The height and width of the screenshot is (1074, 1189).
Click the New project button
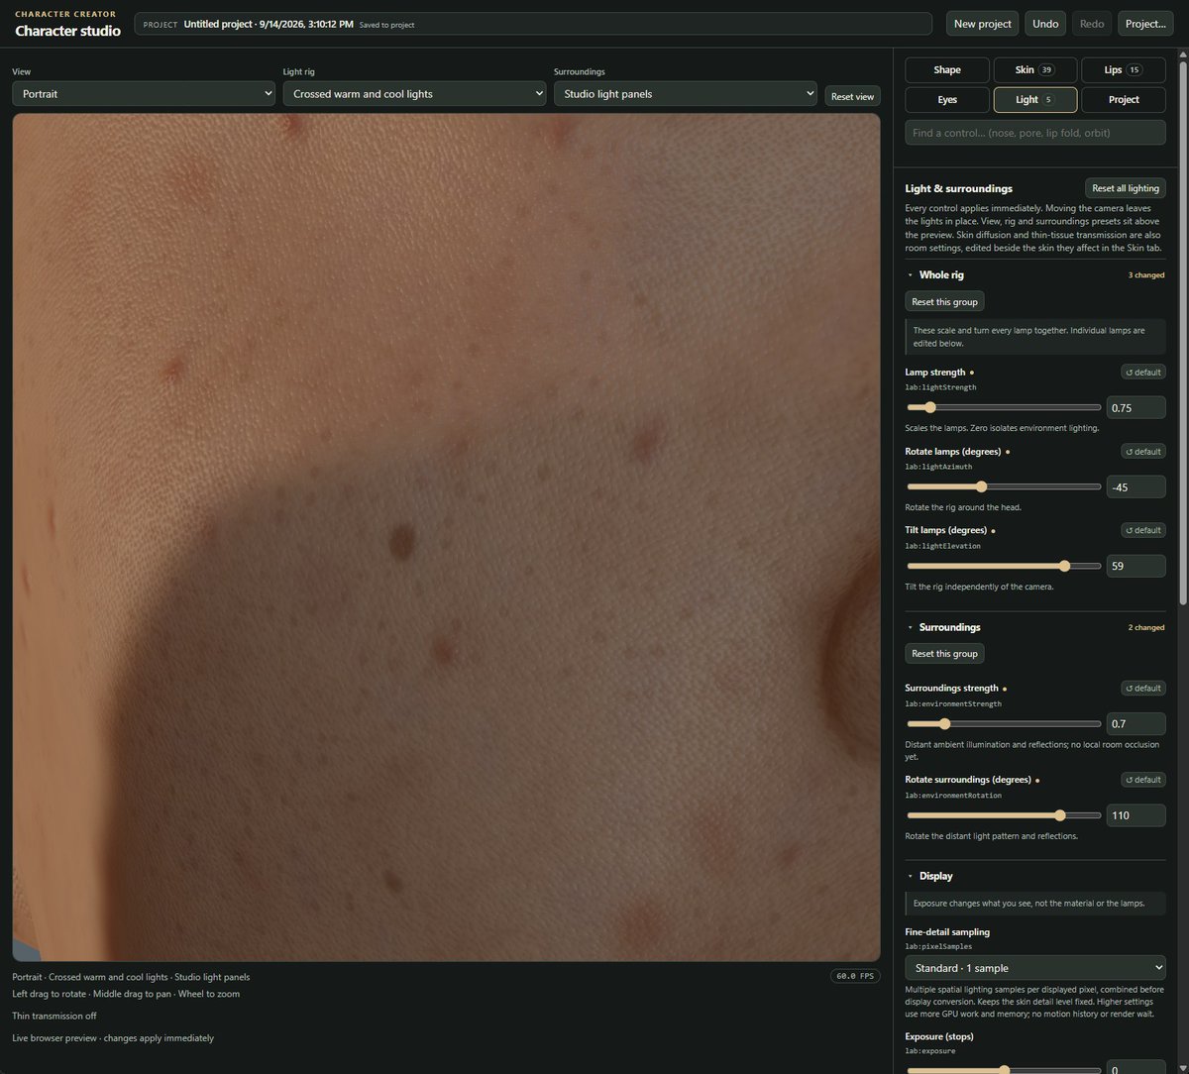(x=983, y=24)
